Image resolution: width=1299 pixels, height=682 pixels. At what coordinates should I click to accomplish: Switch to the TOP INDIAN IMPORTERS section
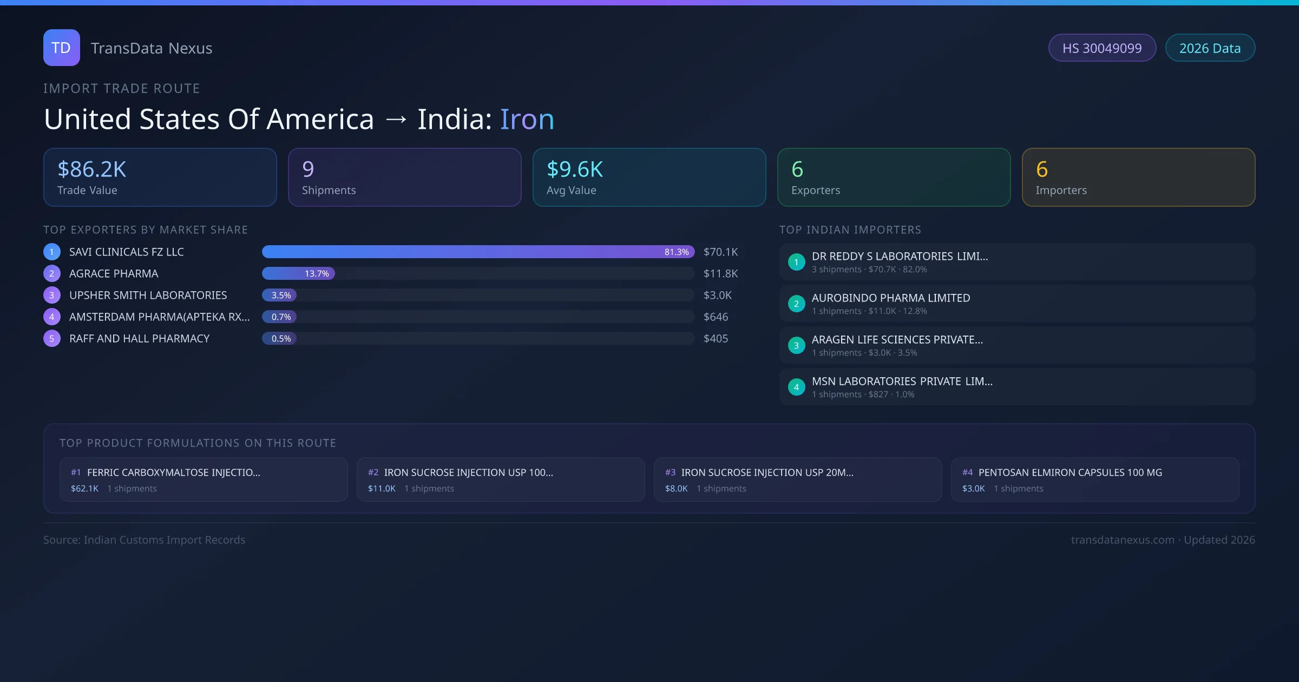(850, 229)
